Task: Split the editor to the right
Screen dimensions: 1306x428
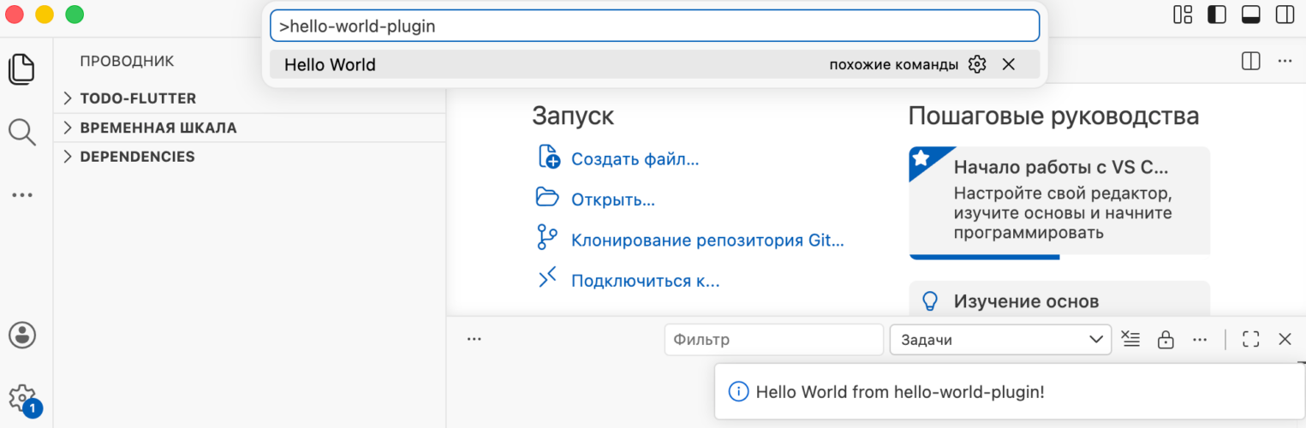Action: pyautogui.click(x=1251, y=61)
